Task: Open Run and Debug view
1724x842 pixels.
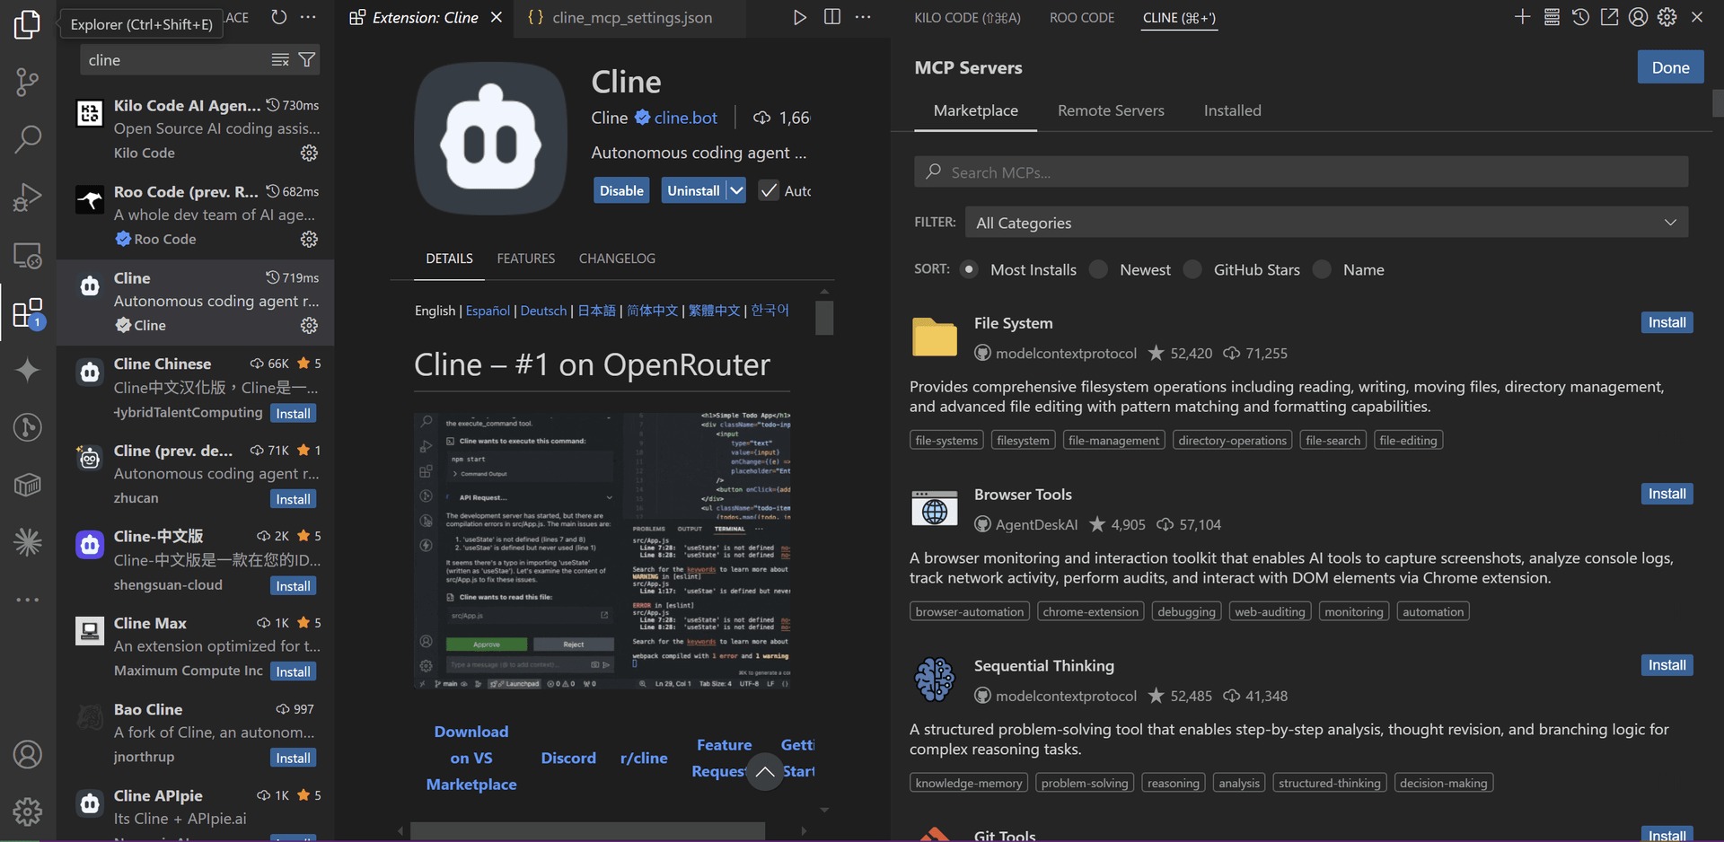Action: [28, 197]
